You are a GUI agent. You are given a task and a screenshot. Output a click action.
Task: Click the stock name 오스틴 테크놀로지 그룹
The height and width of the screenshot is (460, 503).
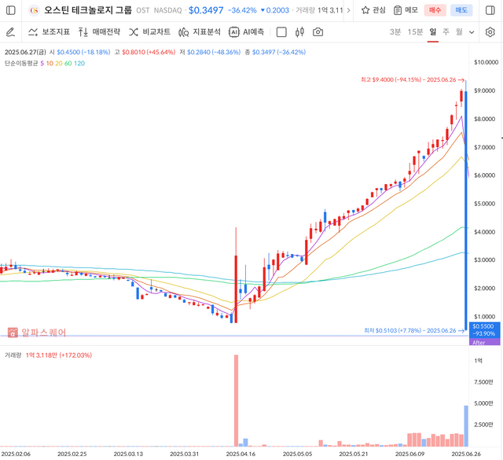click(88, 10)
